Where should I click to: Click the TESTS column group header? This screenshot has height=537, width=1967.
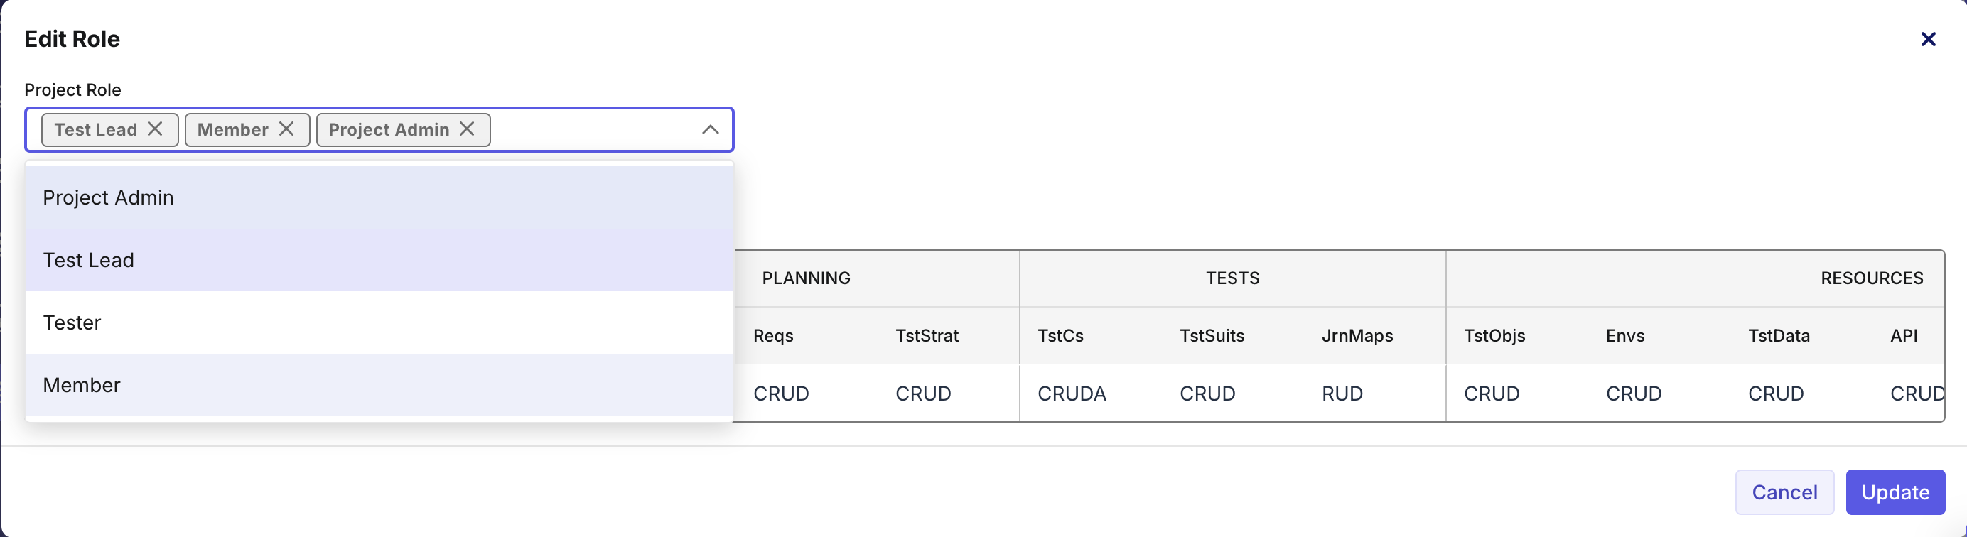[1232, 278]
